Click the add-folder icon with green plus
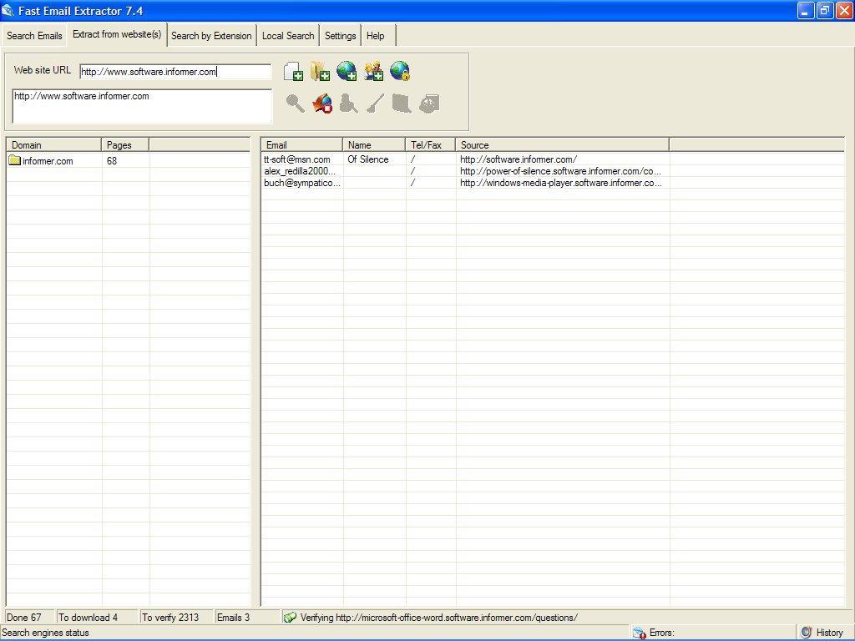Image resolution: width=855 pixels, height=641 pixels. pos(320,72)
